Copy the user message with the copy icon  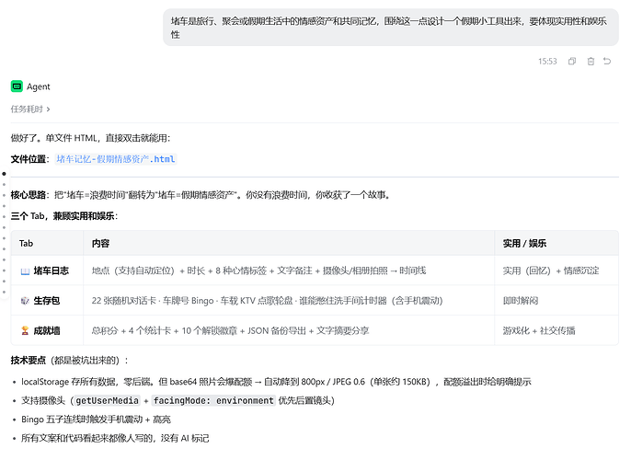572,61
